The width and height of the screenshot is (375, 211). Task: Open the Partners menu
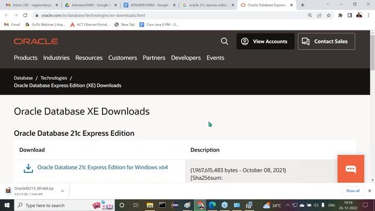coord(154,57)
